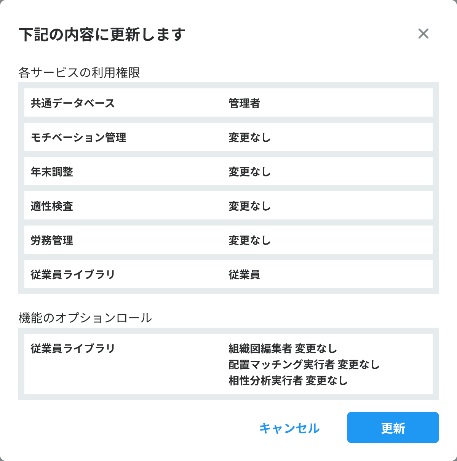Close the update confirmation dialog
457x461 pixels.
point(423,34)
